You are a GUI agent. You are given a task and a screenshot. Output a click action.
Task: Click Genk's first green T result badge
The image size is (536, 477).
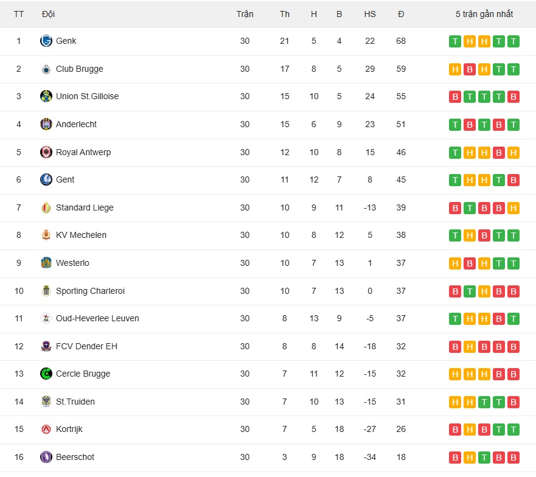[455, 42]
